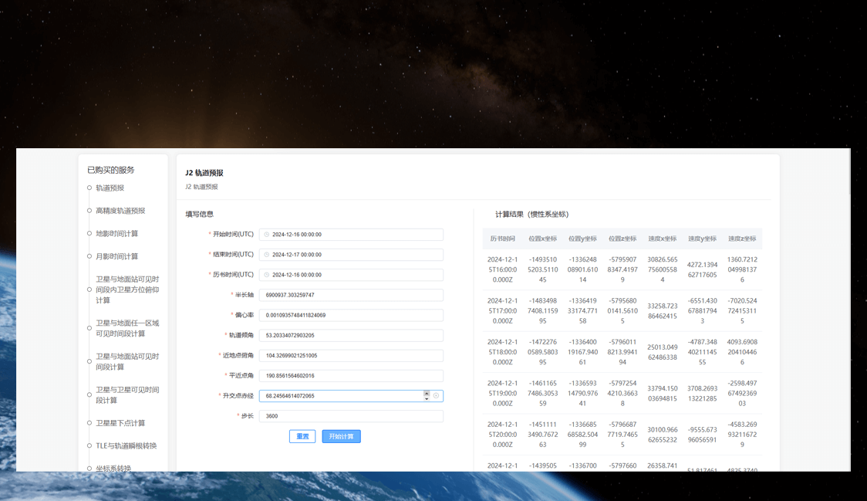Screen dimensions: 867x501
Task: Click clock icon in 开始时间 field
Action: pyautogui.click(x=267, y=235)
